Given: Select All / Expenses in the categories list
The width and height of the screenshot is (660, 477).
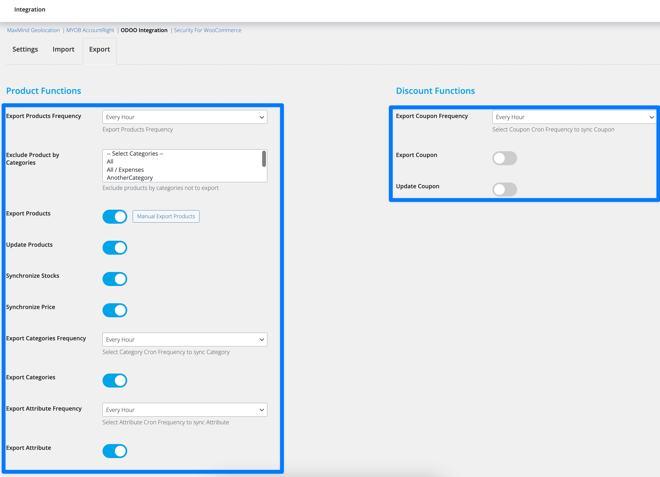Looking at the screenshot, I should 124,169.
